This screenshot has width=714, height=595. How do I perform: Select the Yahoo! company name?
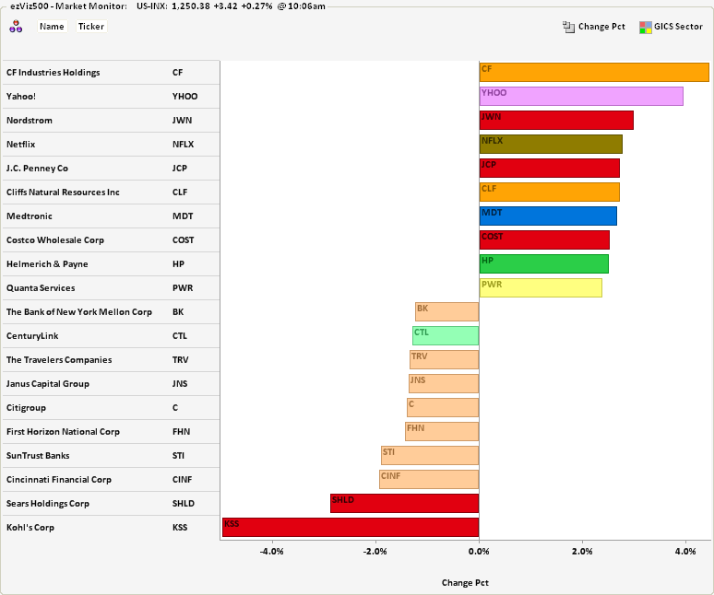click(21, 97)
